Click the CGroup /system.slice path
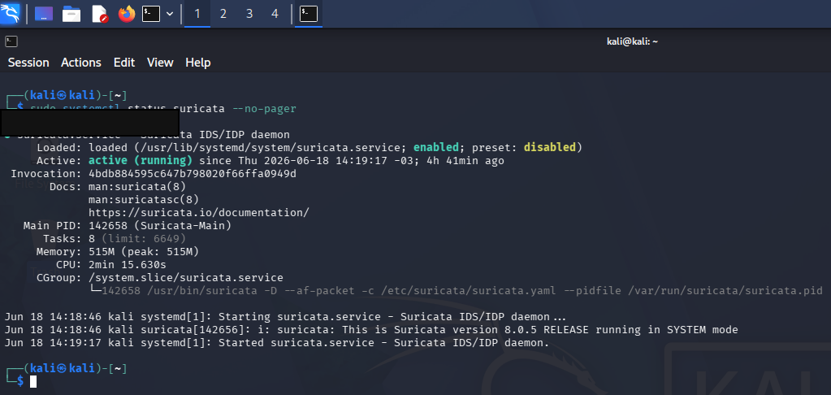Image resolution: width=831 pixels, height=395 pixels. click(x=185, y=278)
